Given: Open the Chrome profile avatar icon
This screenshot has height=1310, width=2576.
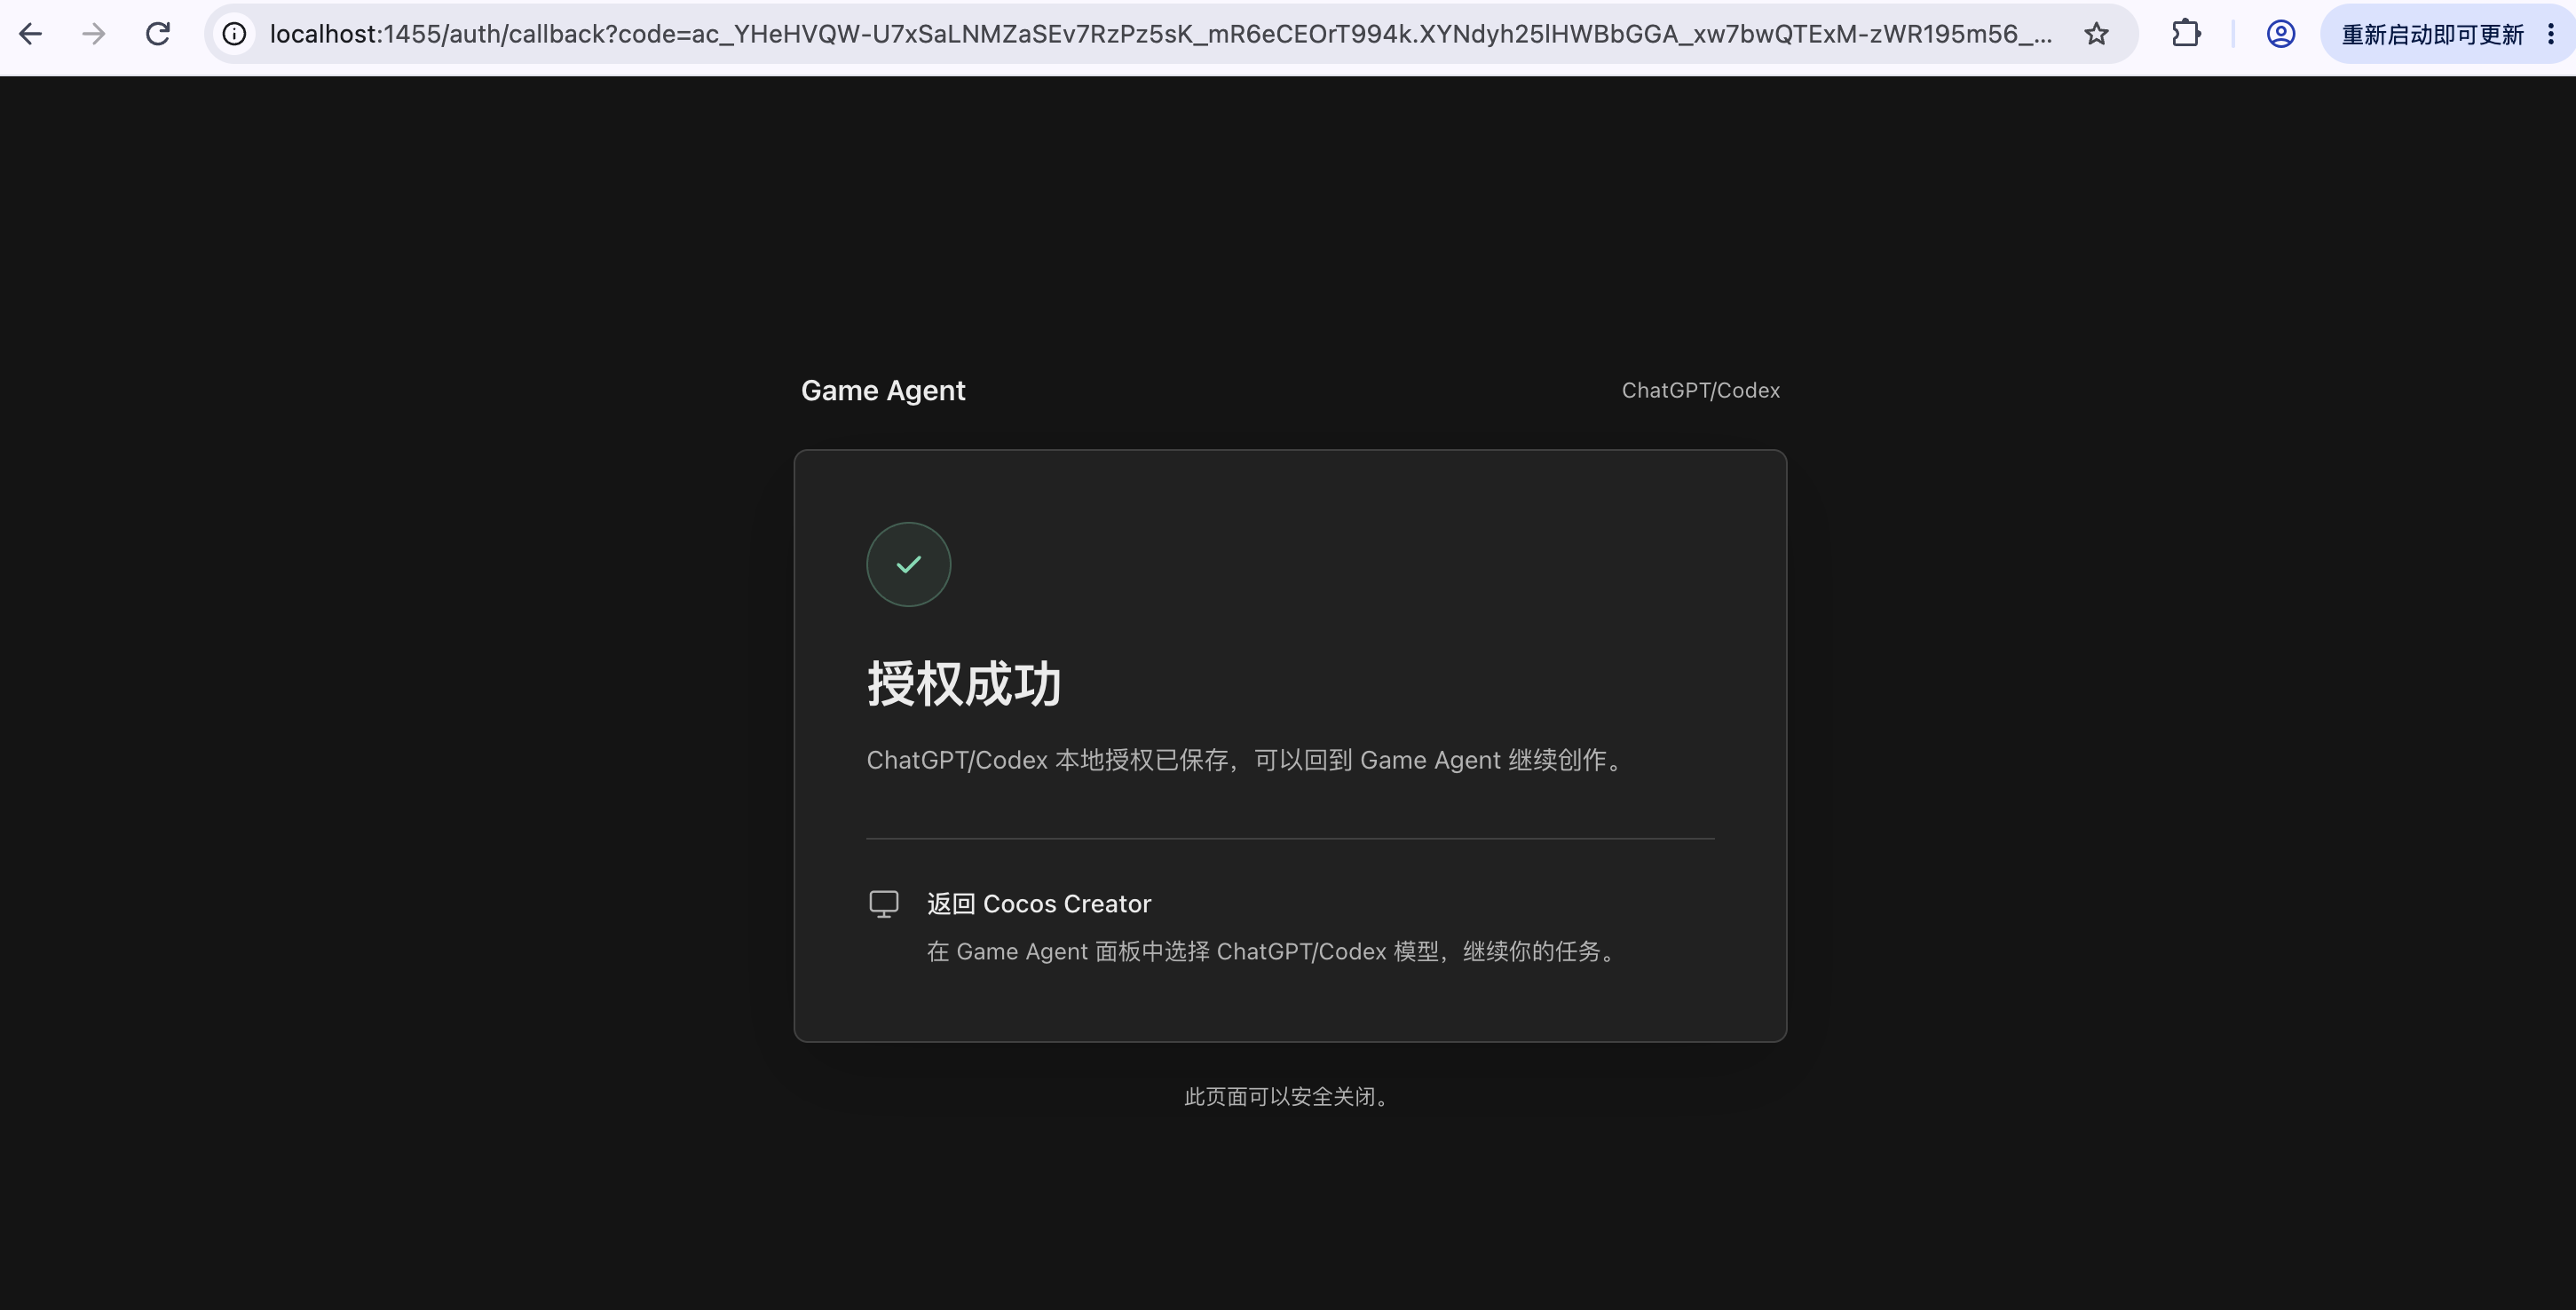Looking at the screenshot, I should [x=2280, y=34].
